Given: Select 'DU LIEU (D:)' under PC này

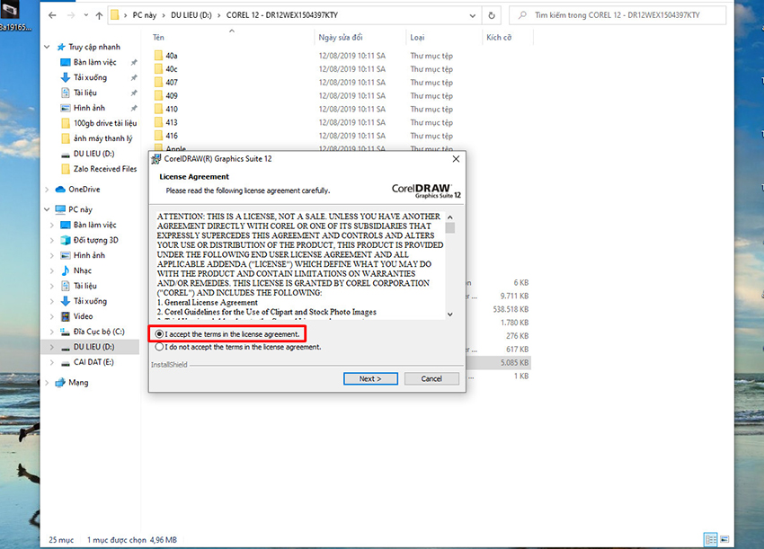Looking at the screenshot, I should click(93, 347).
